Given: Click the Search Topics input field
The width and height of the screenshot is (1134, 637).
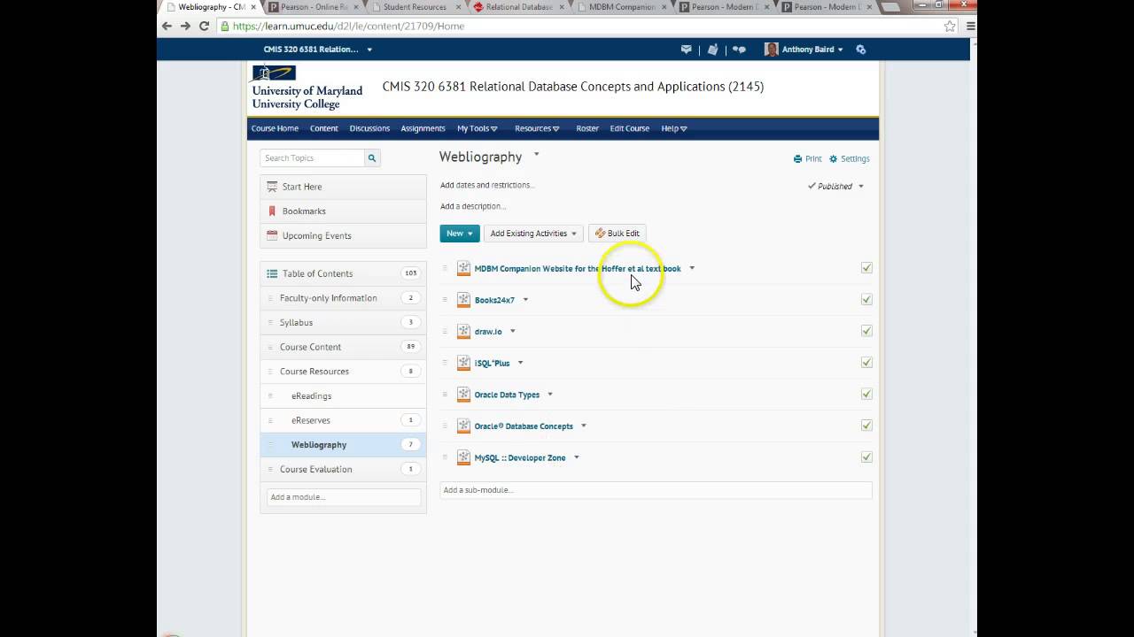Looking at the screenshot, I should (x=313, y=158).
